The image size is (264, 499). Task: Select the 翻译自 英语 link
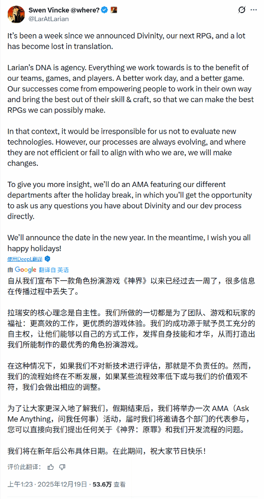click(x=54, y=270)
